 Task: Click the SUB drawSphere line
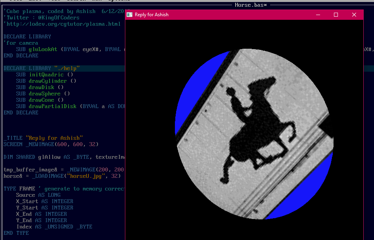(43, 94)
